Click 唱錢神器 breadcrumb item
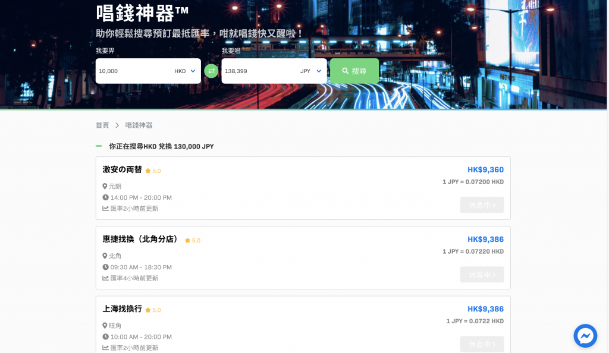Viewport: 609px width, 353px height. click(139, 125)
